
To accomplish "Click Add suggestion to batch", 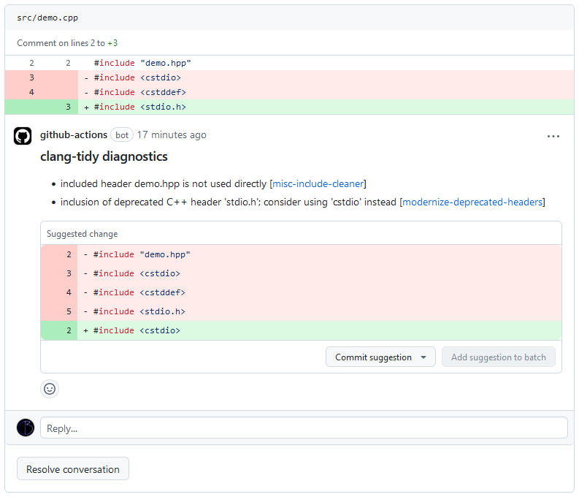I will click(498, 357).
